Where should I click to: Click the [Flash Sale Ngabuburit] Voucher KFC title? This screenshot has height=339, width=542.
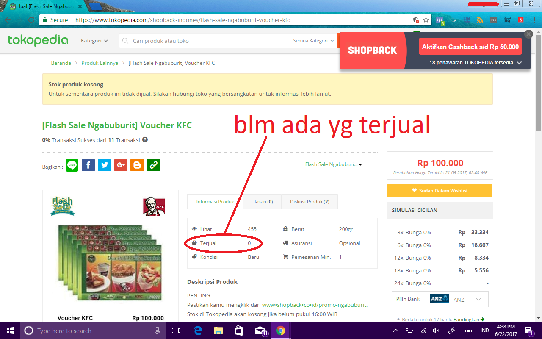pyautogui.click(x=117, y=125)
